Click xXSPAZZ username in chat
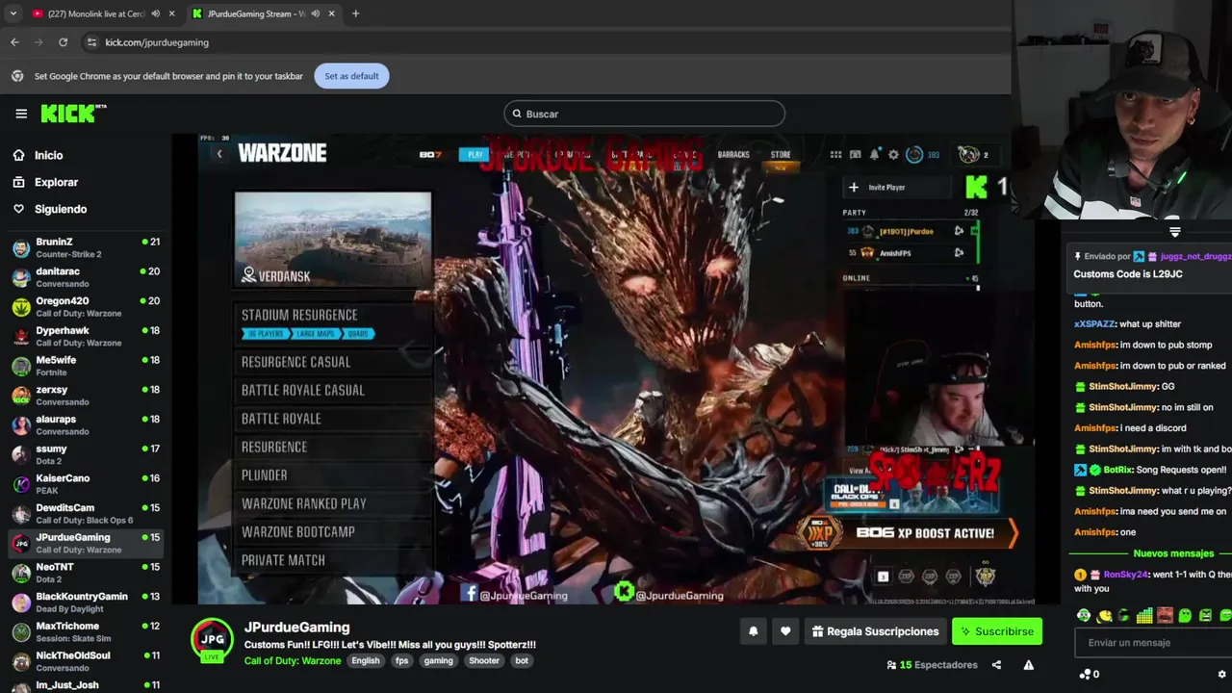The height and width of the screenshot is (693, 1232). [x=1094, y=324]
